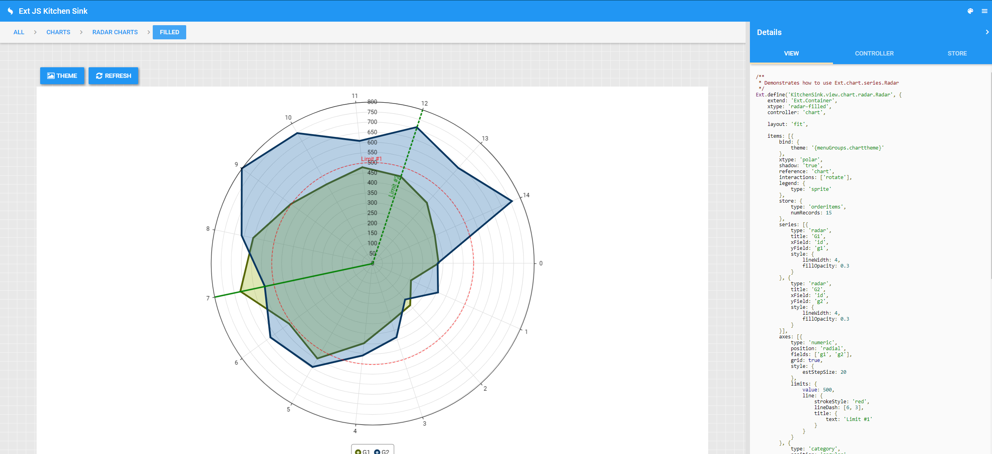The image size is (992, 454).
Task: Click axis label 9 on radar chart
Action: pyautogui.click(x=236, y=164)
